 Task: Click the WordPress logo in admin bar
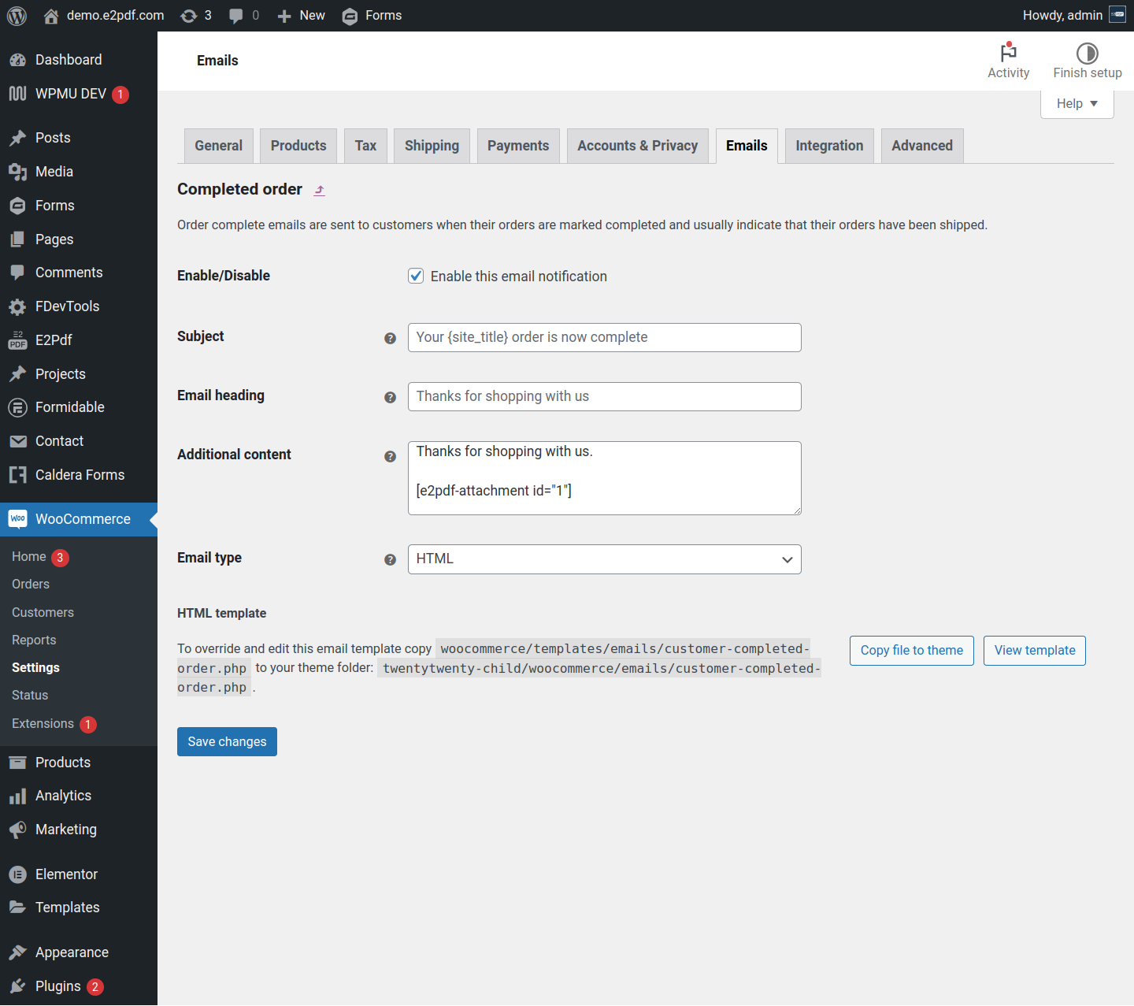17,16
